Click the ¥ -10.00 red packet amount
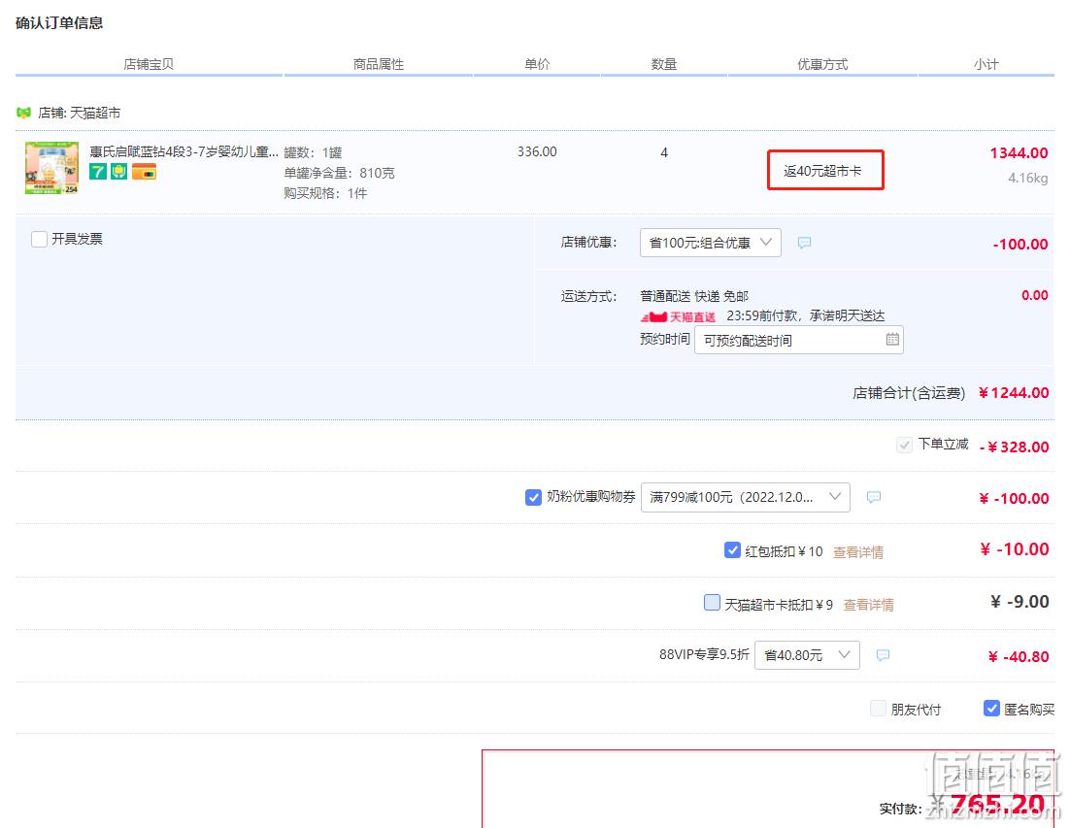This screenshot has height=828, width=1070. [x=1014, y=549]
